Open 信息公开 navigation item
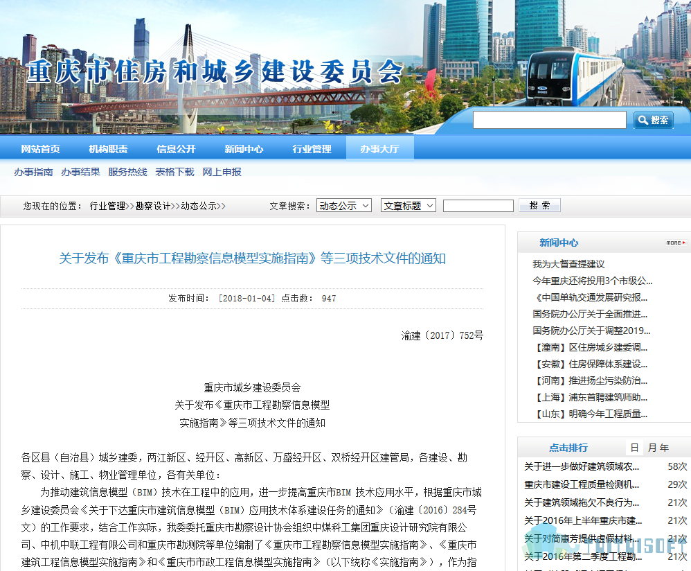Image resolution: width=691 pixels, height=571 pixels. point(177,149)
